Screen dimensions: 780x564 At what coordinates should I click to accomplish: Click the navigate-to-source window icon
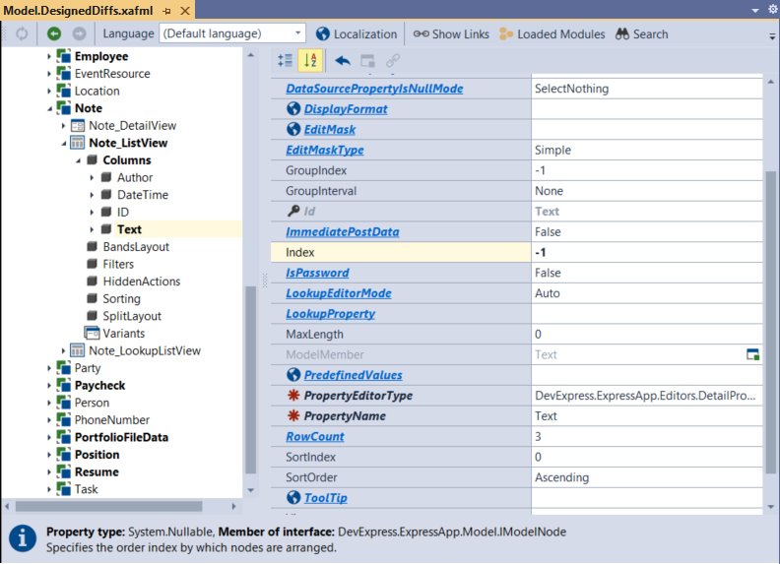(367, 61)
